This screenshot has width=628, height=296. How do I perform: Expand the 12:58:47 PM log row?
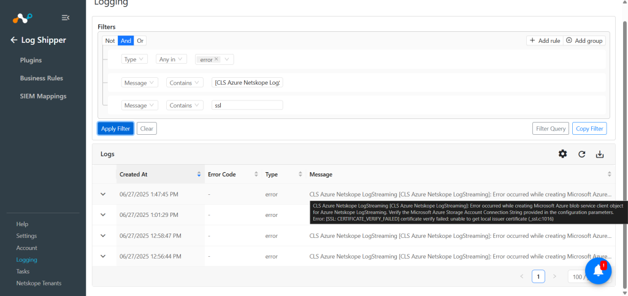[103, 235]
